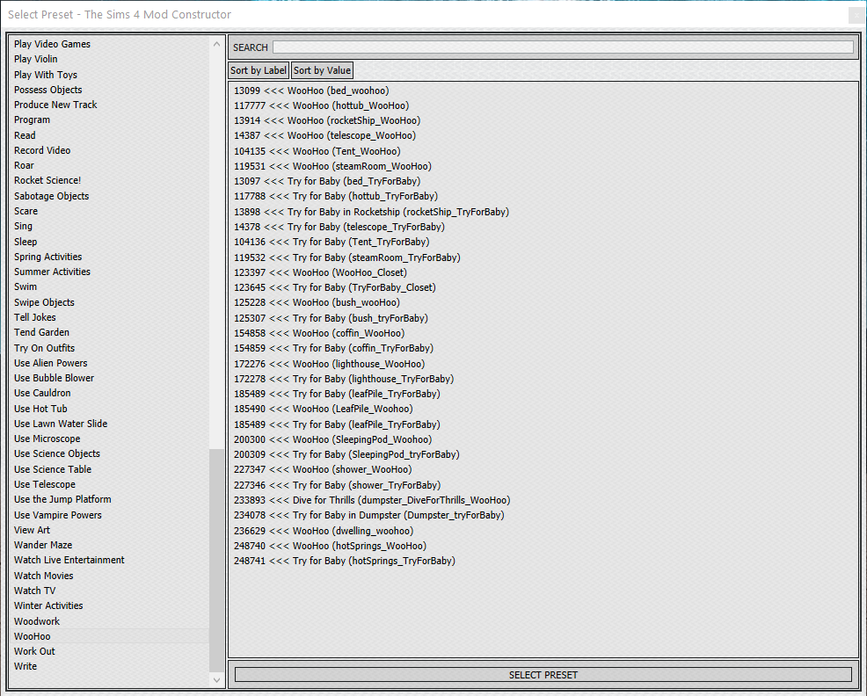Sort the presets with Sort by Value

click(322, 70)
